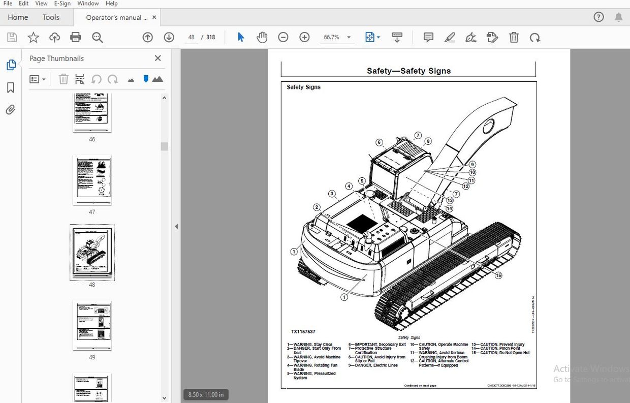Delete pages using the trash icon
Screen dimensions: 630x403
tap(64, 79)
